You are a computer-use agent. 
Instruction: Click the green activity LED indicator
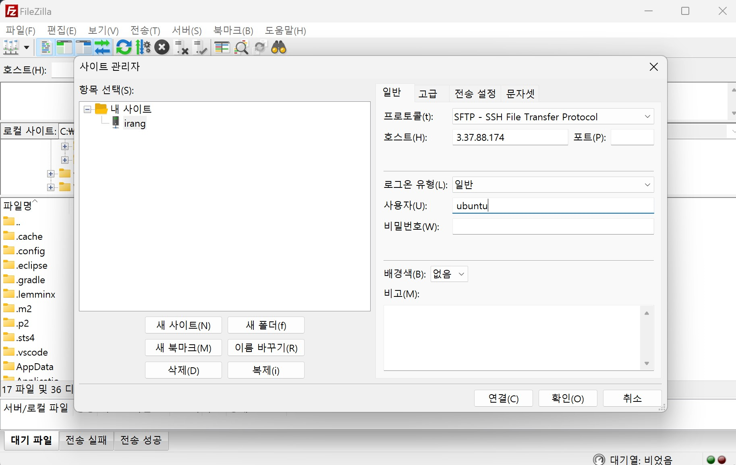point(711,460)
